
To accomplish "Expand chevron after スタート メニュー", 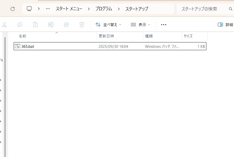I will pyautogui.click(x=89, y=9).
